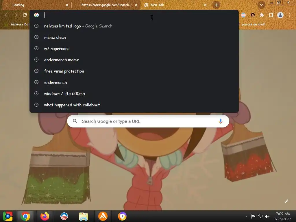
Task: Open the Avast orange taskbar icon
Action: click(x=103, y=216)
